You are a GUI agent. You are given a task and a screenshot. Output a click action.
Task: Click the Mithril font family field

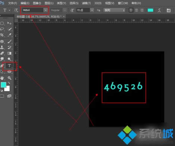pyautogui.click(x=33, y=10)
